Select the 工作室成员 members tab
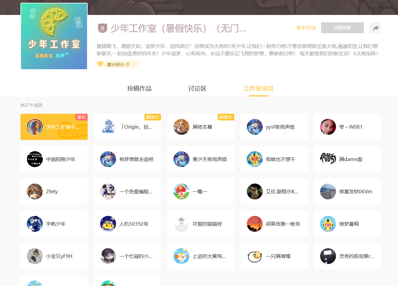398x286 pixels. tap(258, 88)
